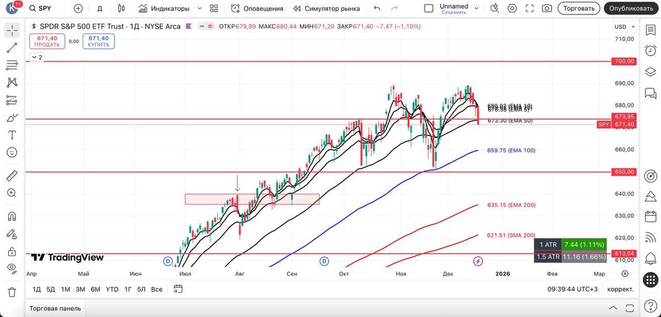Image resolution: width=661 pixels, height=317 pixels.
Task: Click the 671,40 ПРОДАТЬ sell button
Action: (48, 41)
